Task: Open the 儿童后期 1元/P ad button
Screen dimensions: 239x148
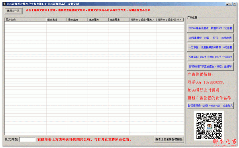Action: click(210, 57)
